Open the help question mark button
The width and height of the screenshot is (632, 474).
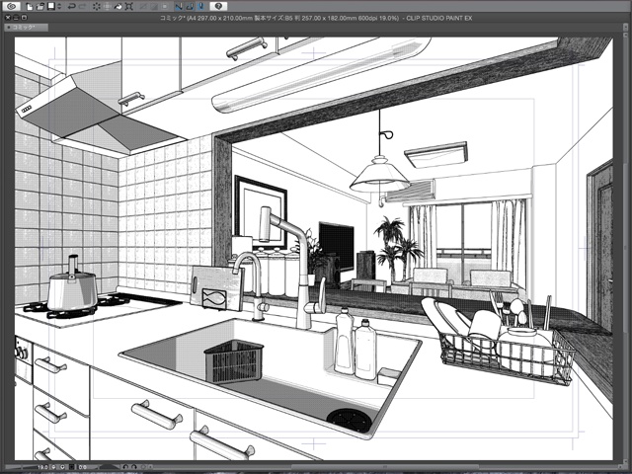[218, 6]
